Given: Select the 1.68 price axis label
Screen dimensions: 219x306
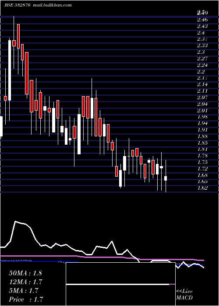Looking at the screenshot, I should (x=202, y=175).
